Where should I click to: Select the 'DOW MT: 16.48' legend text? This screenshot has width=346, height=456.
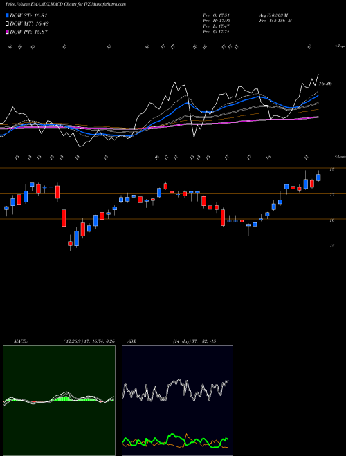click(x=29, y=24)
